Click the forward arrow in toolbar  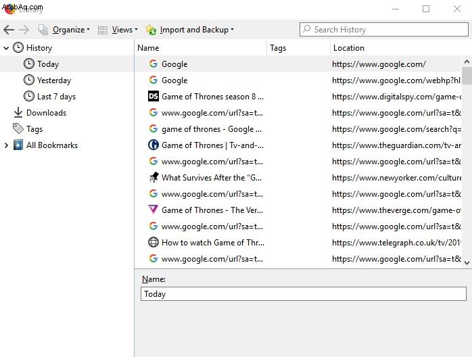[24, 30]
